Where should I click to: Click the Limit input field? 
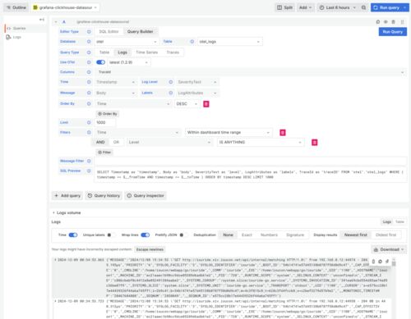click(104, 122)
